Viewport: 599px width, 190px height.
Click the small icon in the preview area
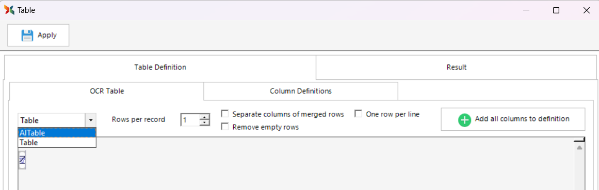[22, 160]
